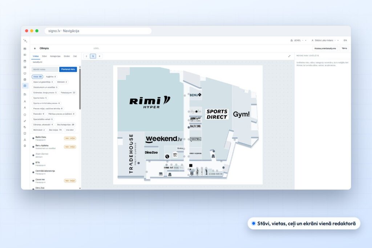The image size is (372, 248).
Task: Select Centrālā laboratorija in places list
Action: coord(54,172)
